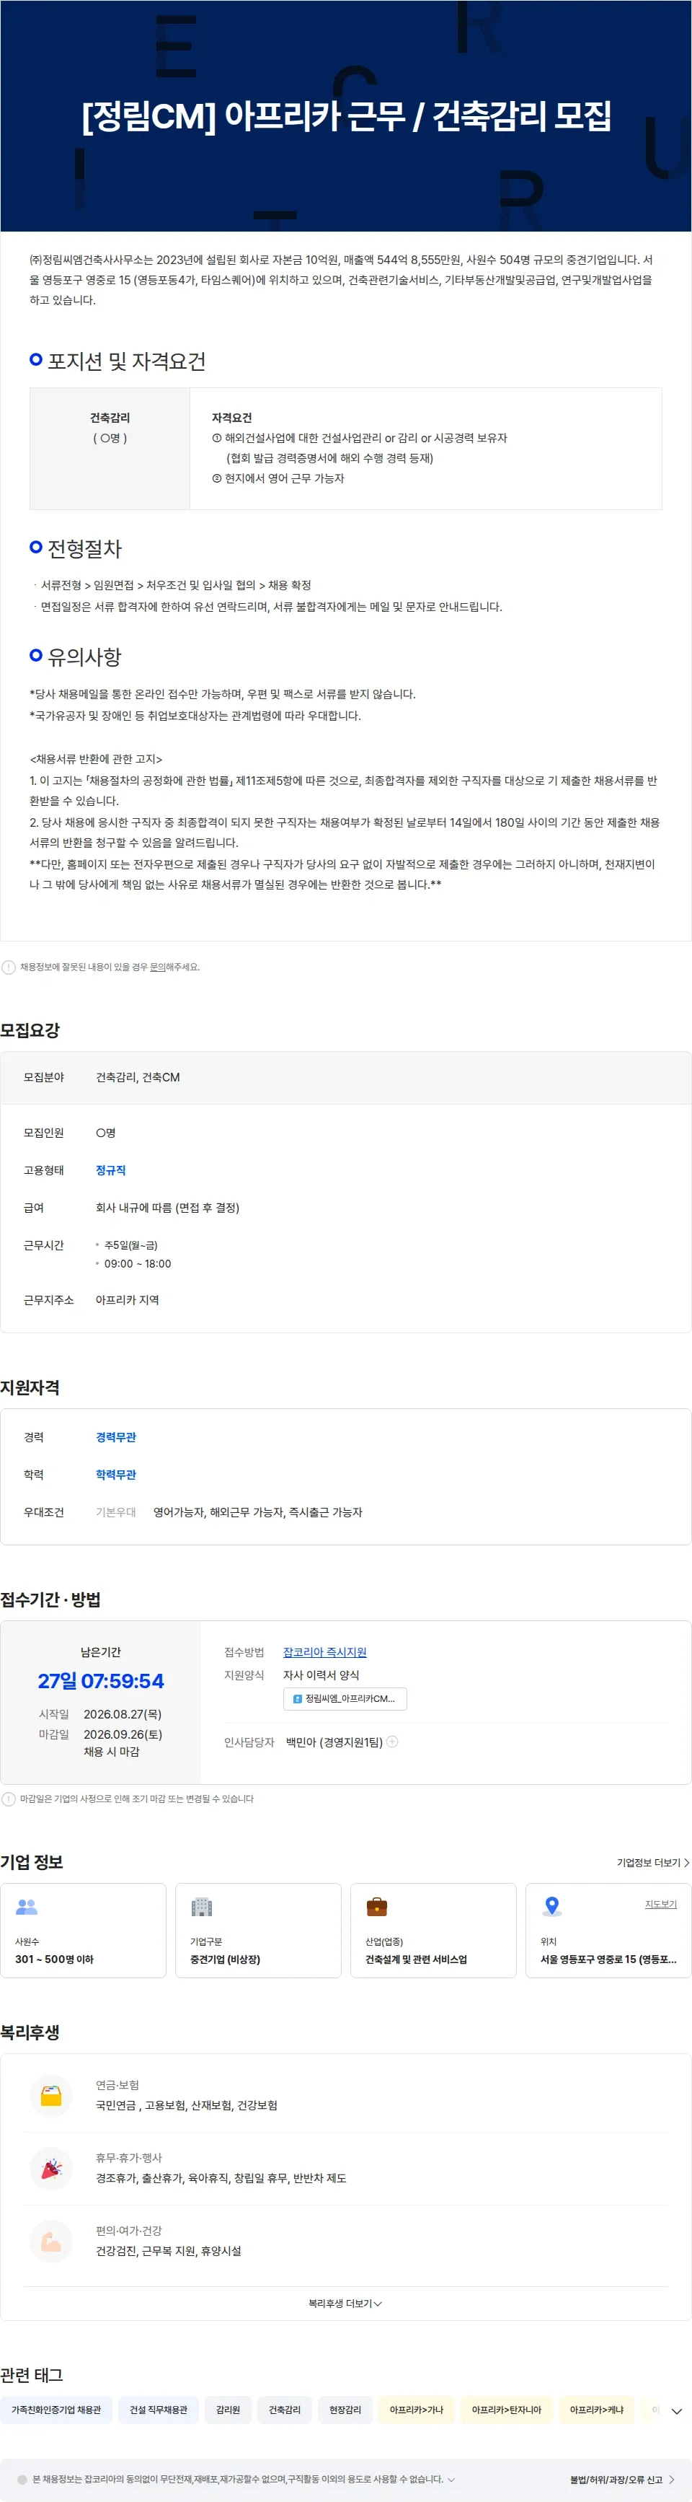Click 백민아 (경영지원1팀) contact name

pos(334,1742)
